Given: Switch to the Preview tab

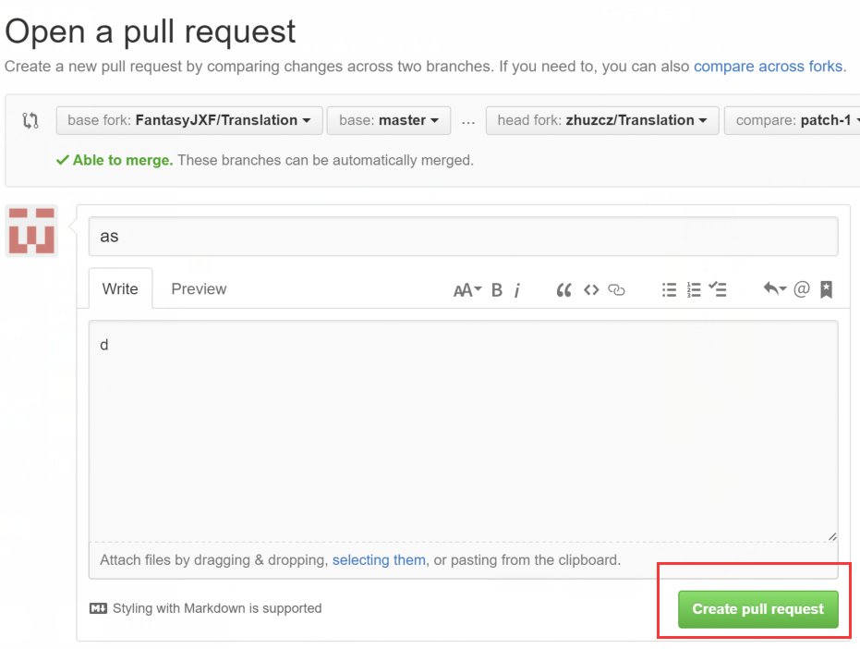Looking at the screenshot, I should click(199, 289).
